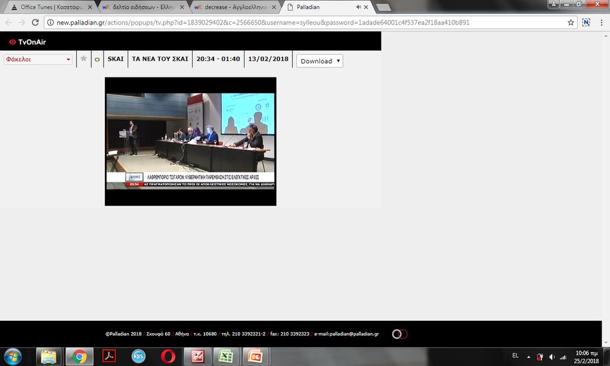Viewport: 610px width, 366px height.
Task: Open the network signal tray icon
Action: [x=563, y=356]
